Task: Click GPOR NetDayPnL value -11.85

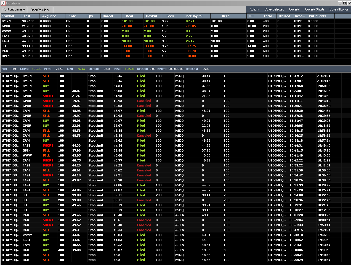Action: [191, 26]
